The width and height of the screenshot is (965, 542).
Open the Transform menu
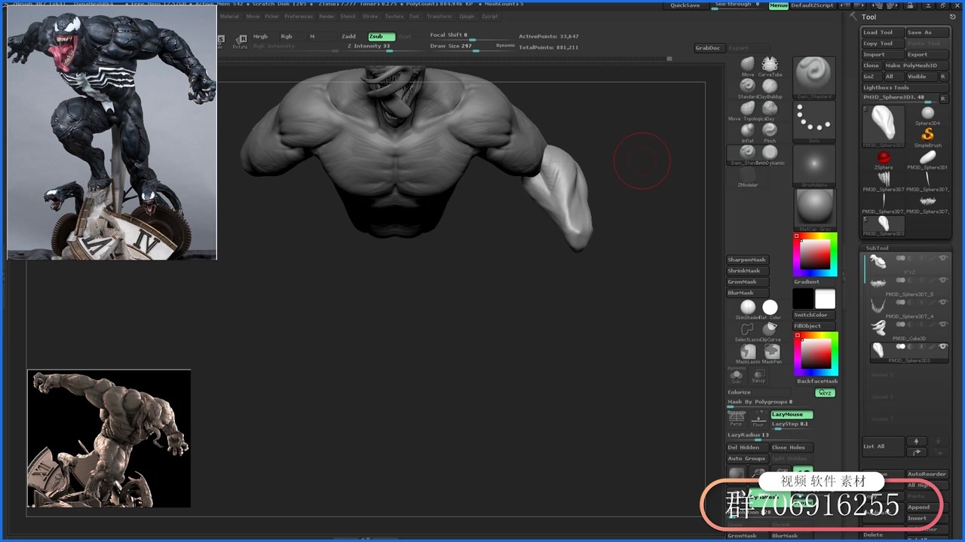coord(439,16)
